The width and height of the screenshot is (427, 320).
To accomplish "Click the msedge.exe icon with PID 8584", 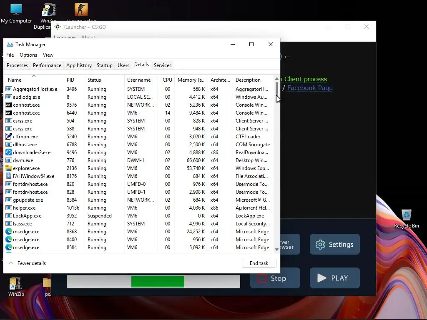I will (9, 247).
